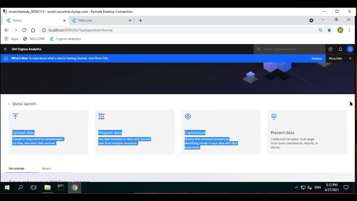Screen dimensions: 357x201
Task: Click the Exploration compass icon
Action: coord(188,116)
